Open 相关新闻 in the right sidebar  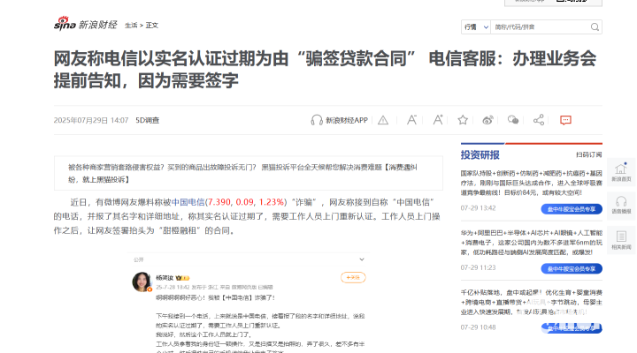tap(621, 240)
